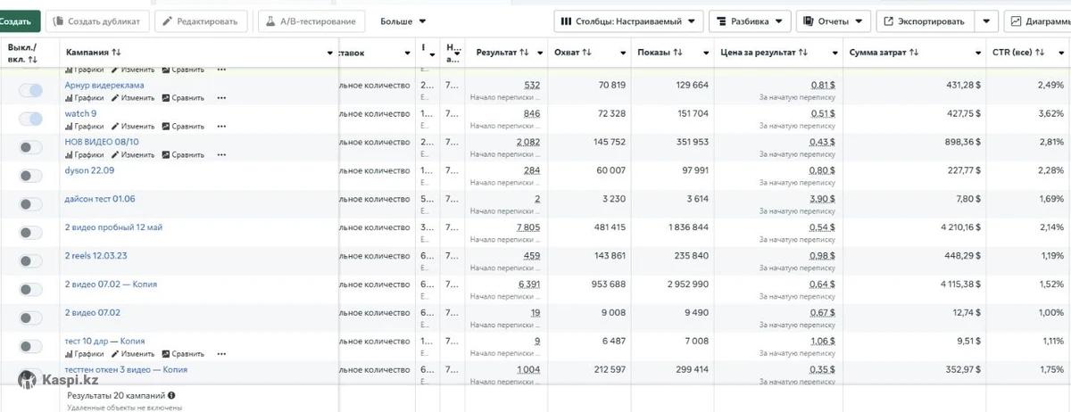Open the 2 видео пробный 12 май campaign
The width and height of the screenshot is (1071, 412).
tap(113, 227)
